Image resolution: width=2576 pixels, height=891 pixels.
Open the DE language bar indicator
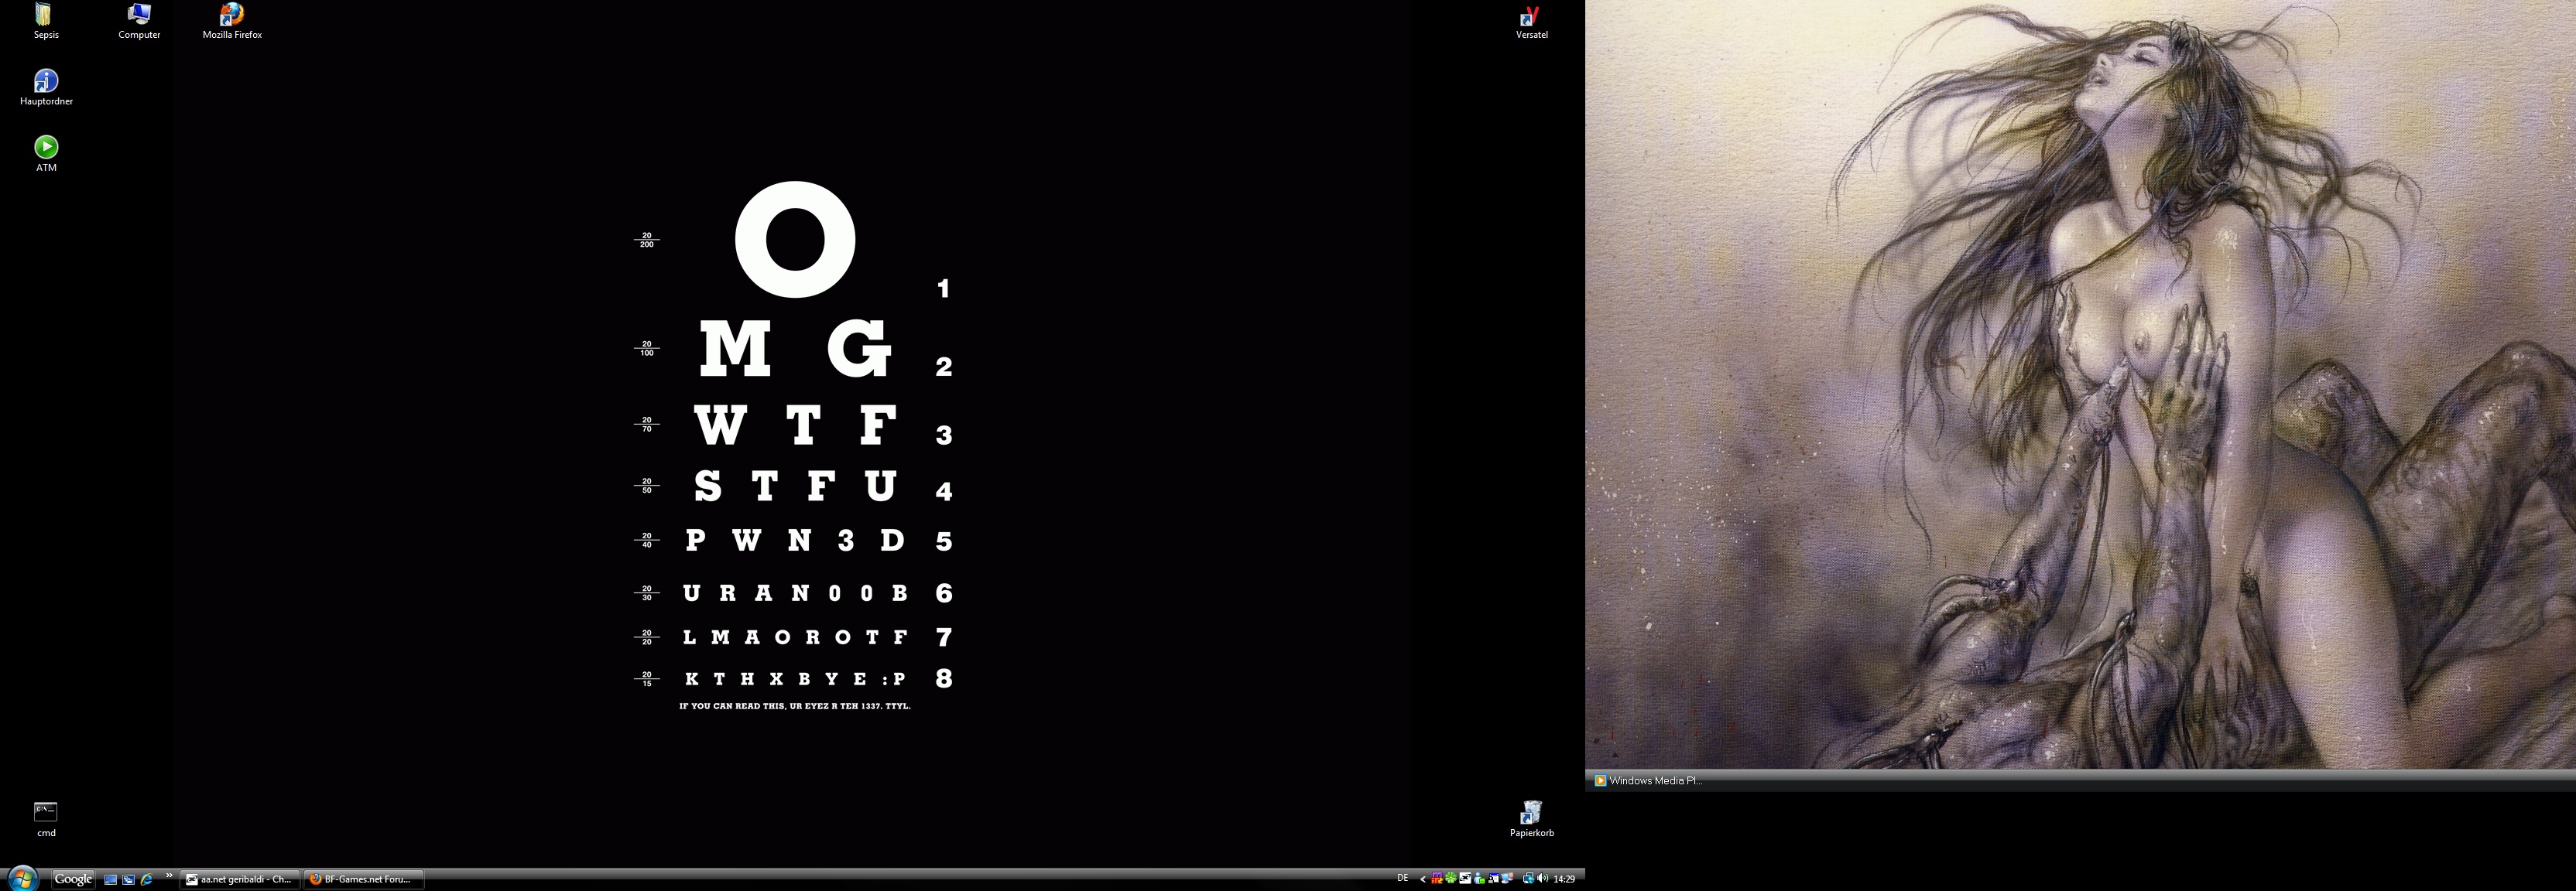[x=1403, y=878]
